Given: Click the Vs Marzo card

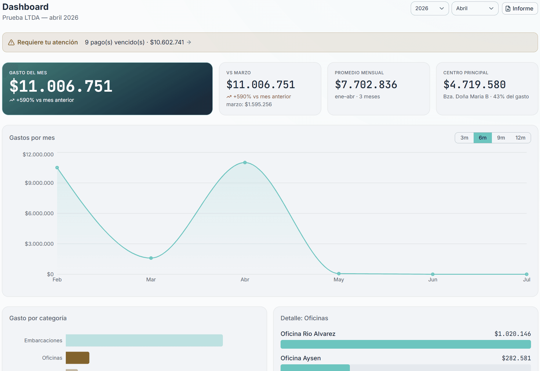Looking at the screenshot, I should tap(270, 89).
